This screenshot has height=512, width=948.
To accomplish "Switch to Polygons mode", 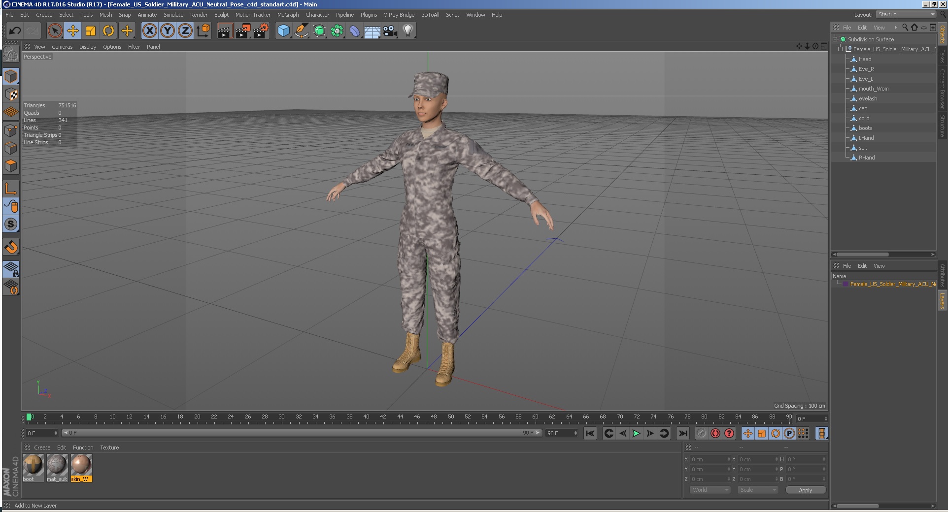I will [11, 166].
